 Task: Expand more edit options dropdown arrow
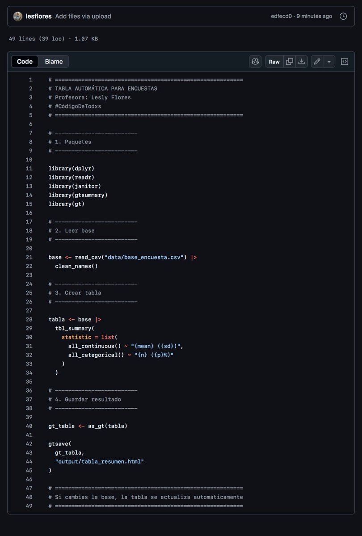[329, 62]
